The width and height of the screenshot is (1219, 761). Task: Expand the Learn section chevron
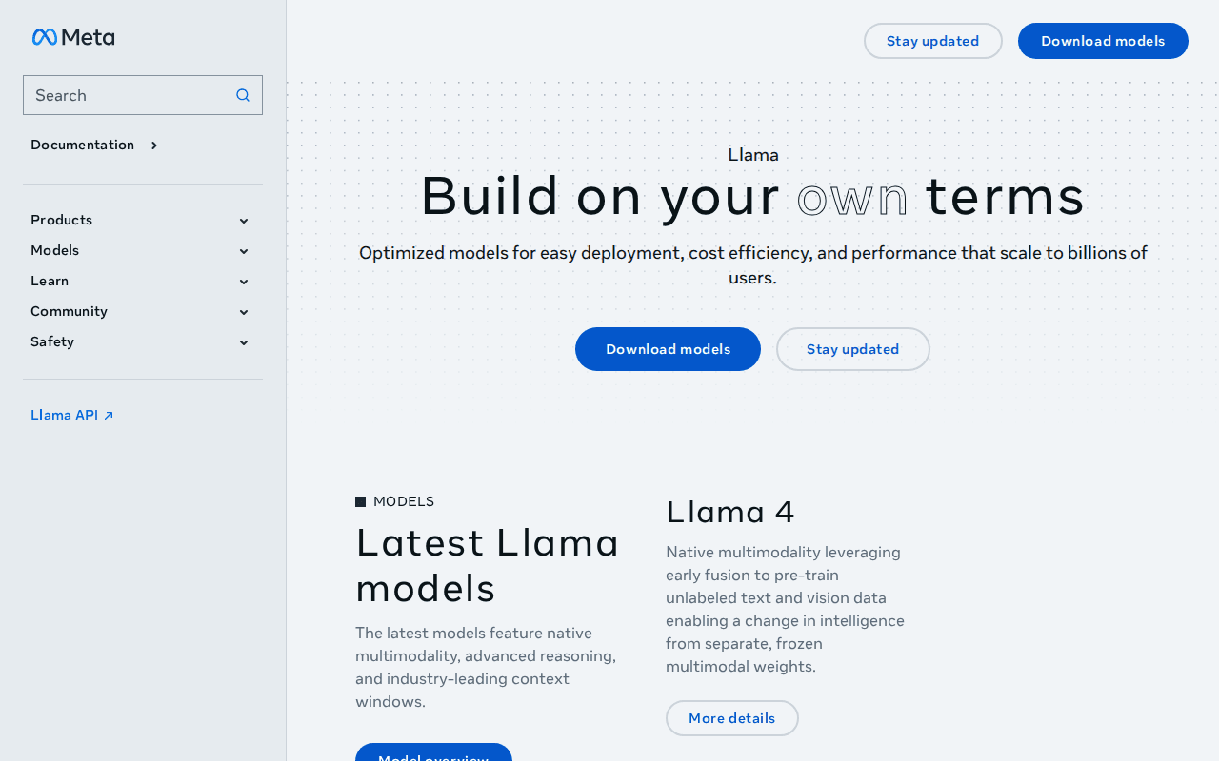tap(244, 282)
